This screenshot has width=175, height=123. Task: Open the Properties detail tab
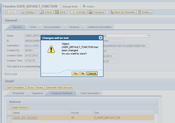point(18,93)
